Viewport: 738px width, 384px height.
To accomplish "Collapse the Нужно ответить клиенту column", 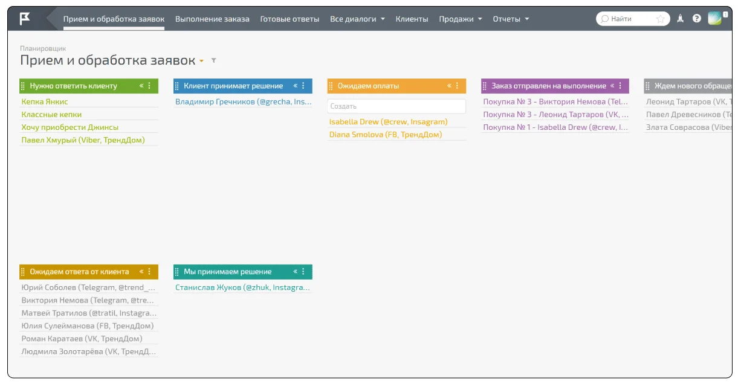I will (141, 86).
